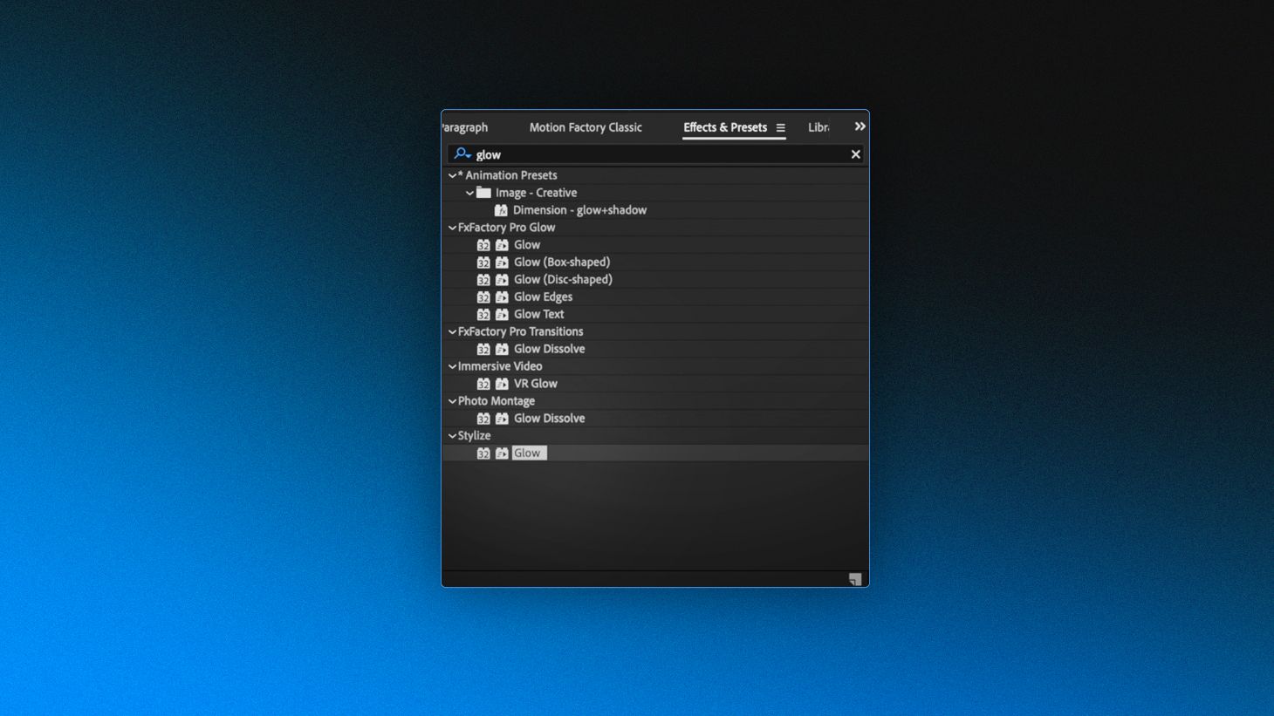
Task: Select the VR Glow effect
Action: (x=535, y=384)
